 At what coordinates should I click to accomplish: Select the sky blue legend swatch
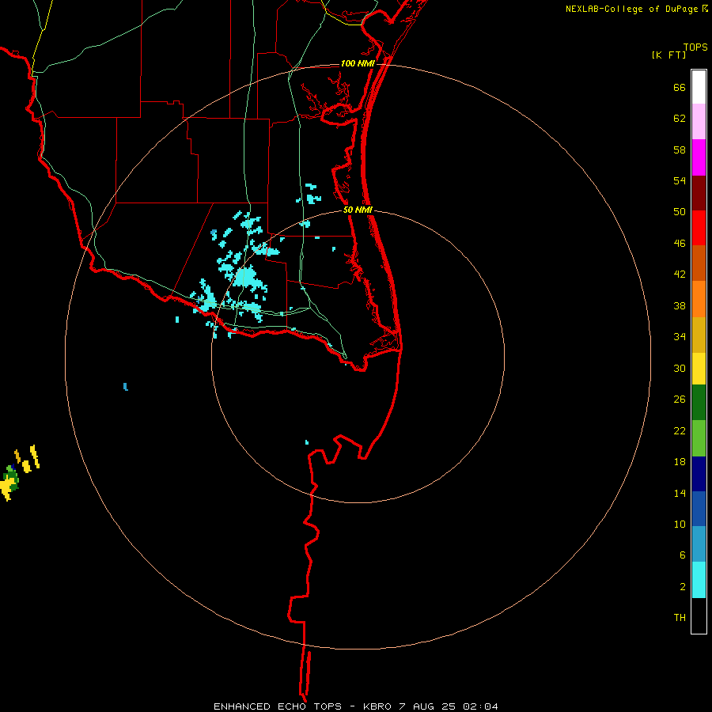coord(699,544)
